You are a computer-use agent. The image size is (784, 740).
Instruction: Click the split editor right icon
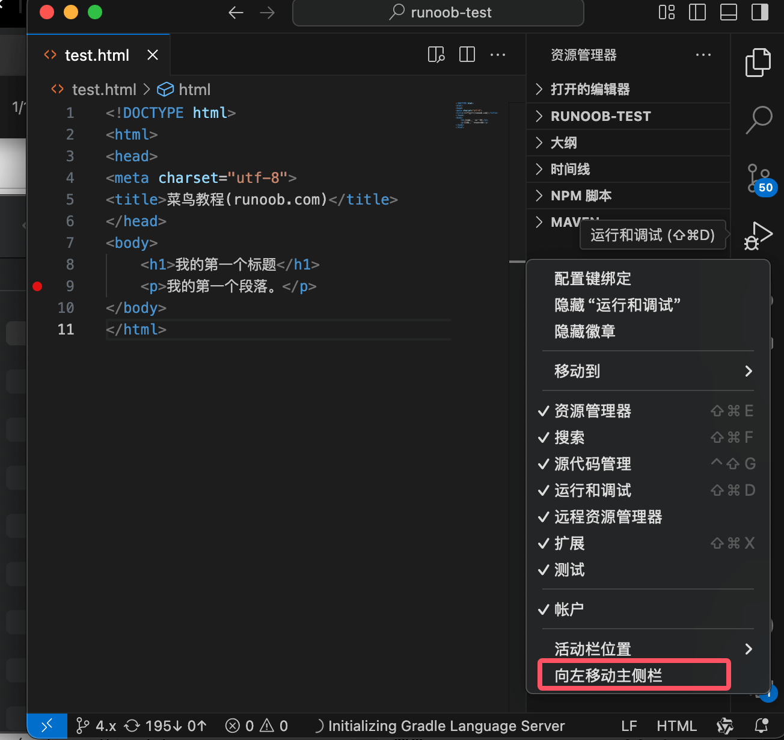pos(467,55)
